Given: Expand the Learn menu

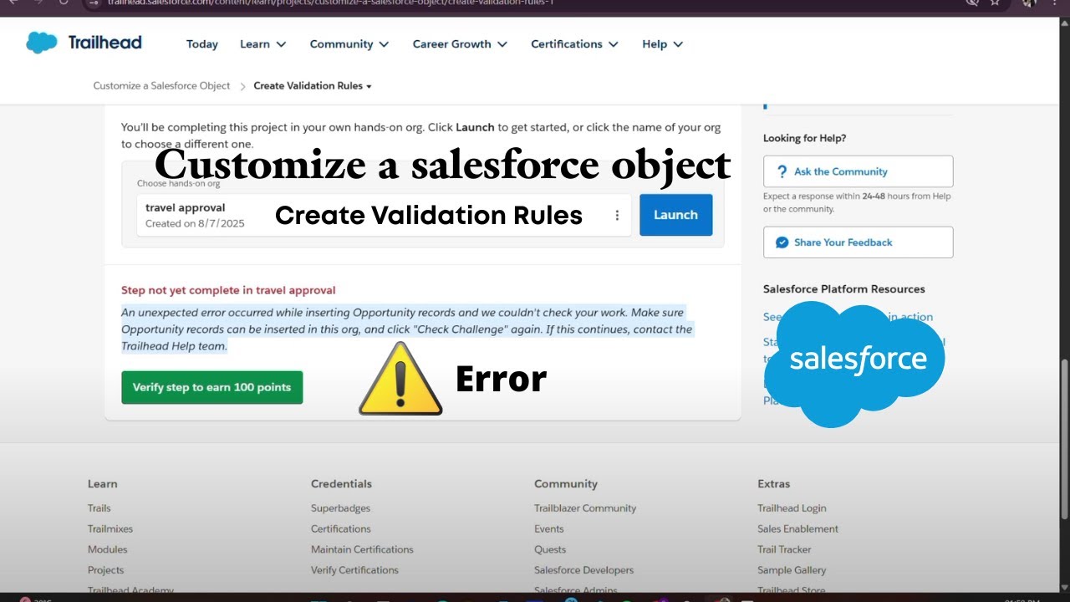Looking at the screenshot, I should (262, 44).
